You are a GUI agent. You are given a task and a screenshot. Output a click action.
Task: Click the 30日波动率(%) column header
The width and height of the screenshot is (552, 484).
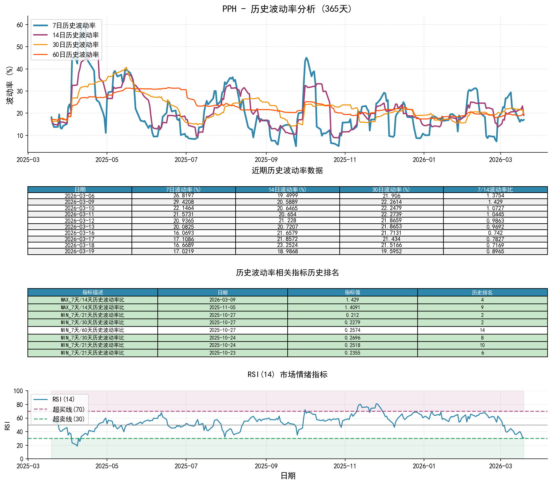391,190
